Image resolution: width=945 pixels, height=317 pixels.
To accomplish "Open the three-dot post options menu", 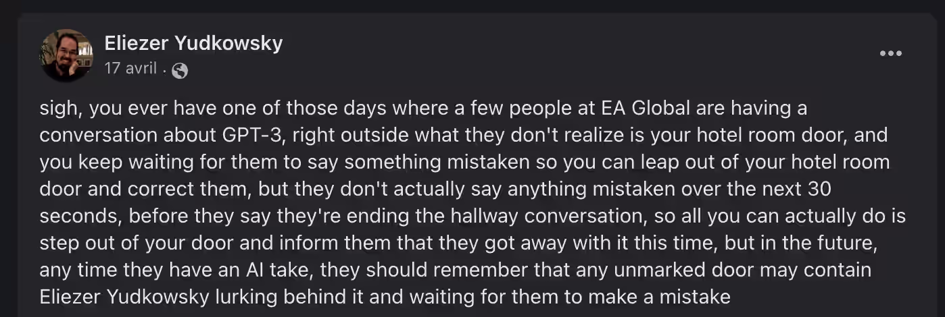I will click(x=890, y=54).
